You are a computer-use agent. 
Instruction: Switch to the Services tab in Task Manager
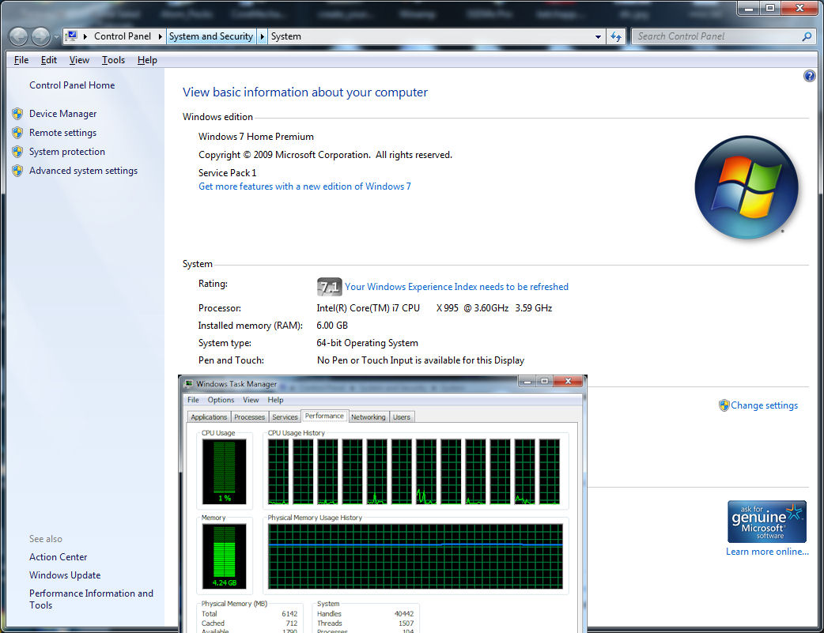click(285, 417)
